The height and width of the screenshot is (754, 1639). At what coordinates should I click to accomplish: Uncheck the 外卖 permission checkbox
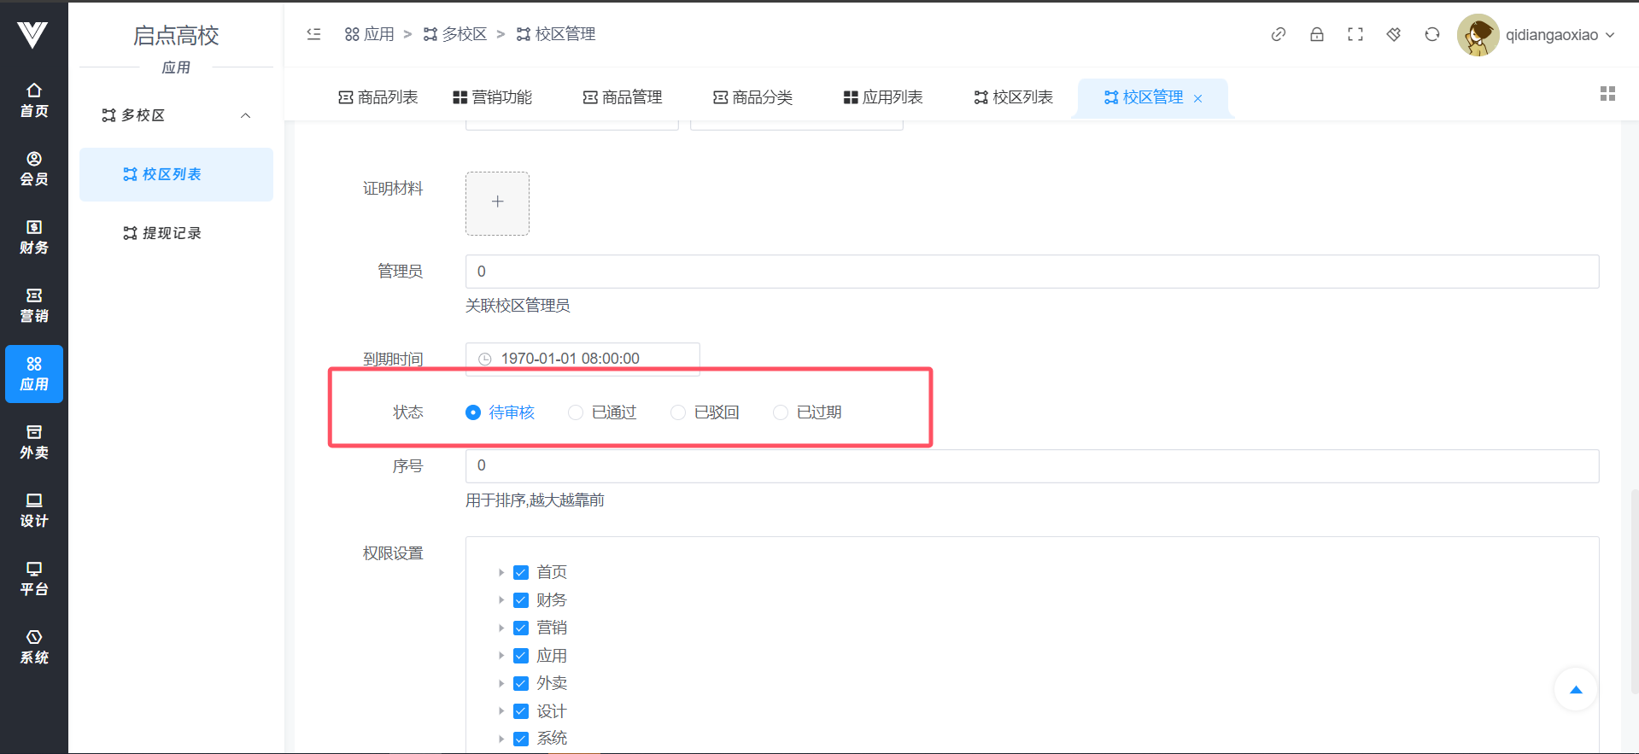[x=521, y=683]
